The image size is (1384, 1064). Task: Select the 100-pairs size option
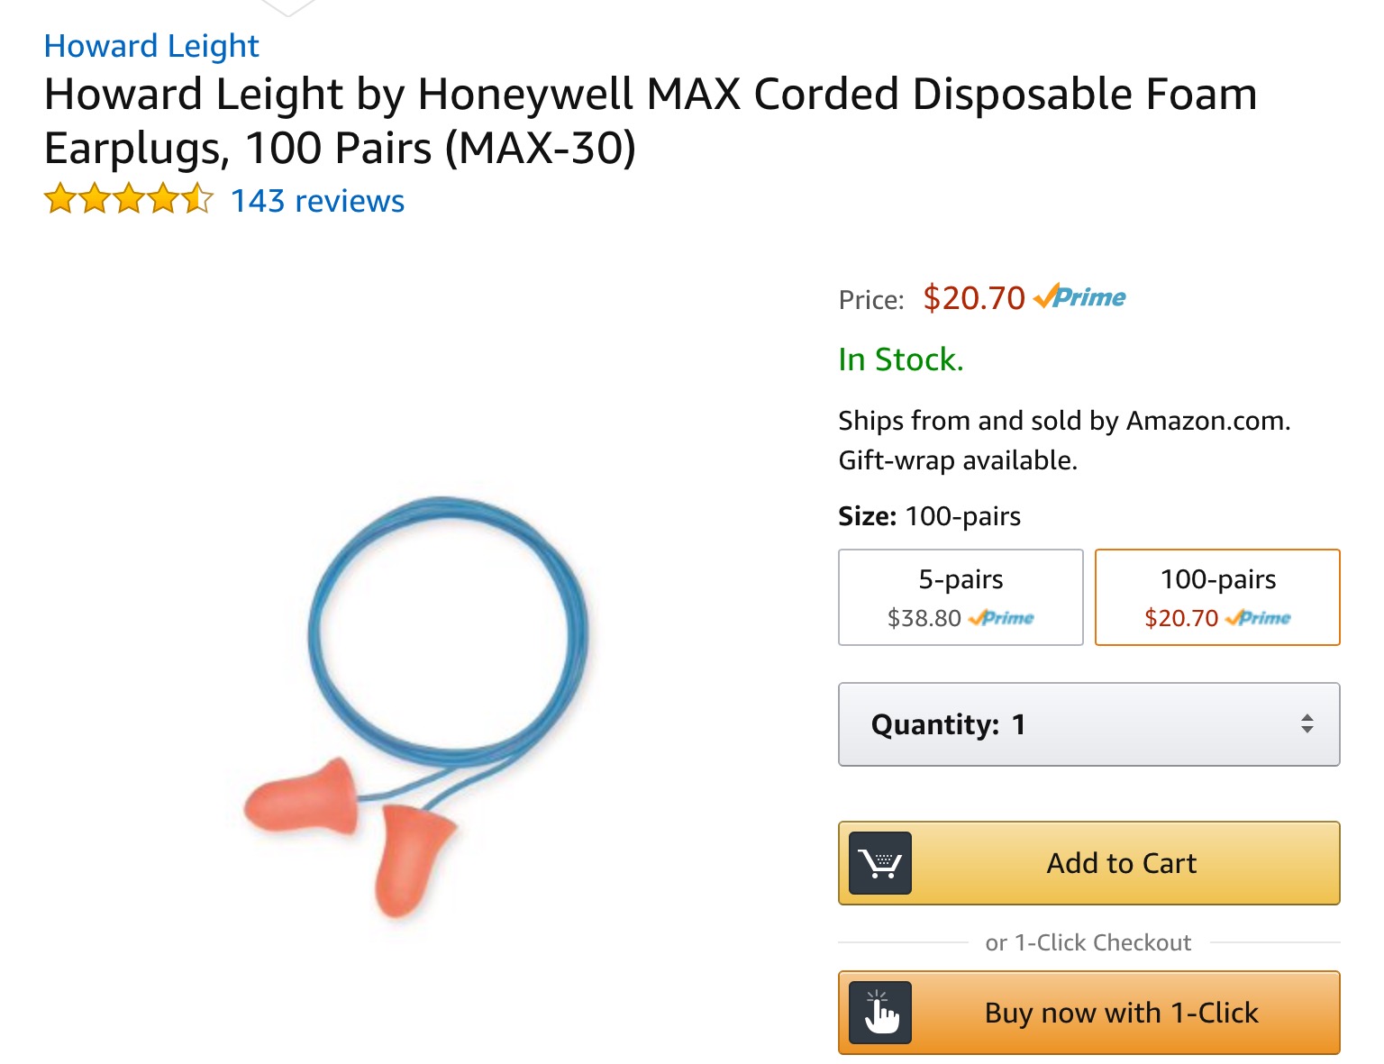point(1217,596)
